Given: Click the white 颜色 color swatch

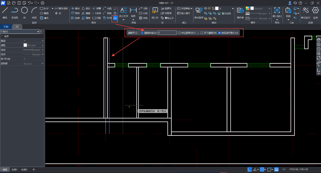Looking at the screenshot, I should coord(25,45).
